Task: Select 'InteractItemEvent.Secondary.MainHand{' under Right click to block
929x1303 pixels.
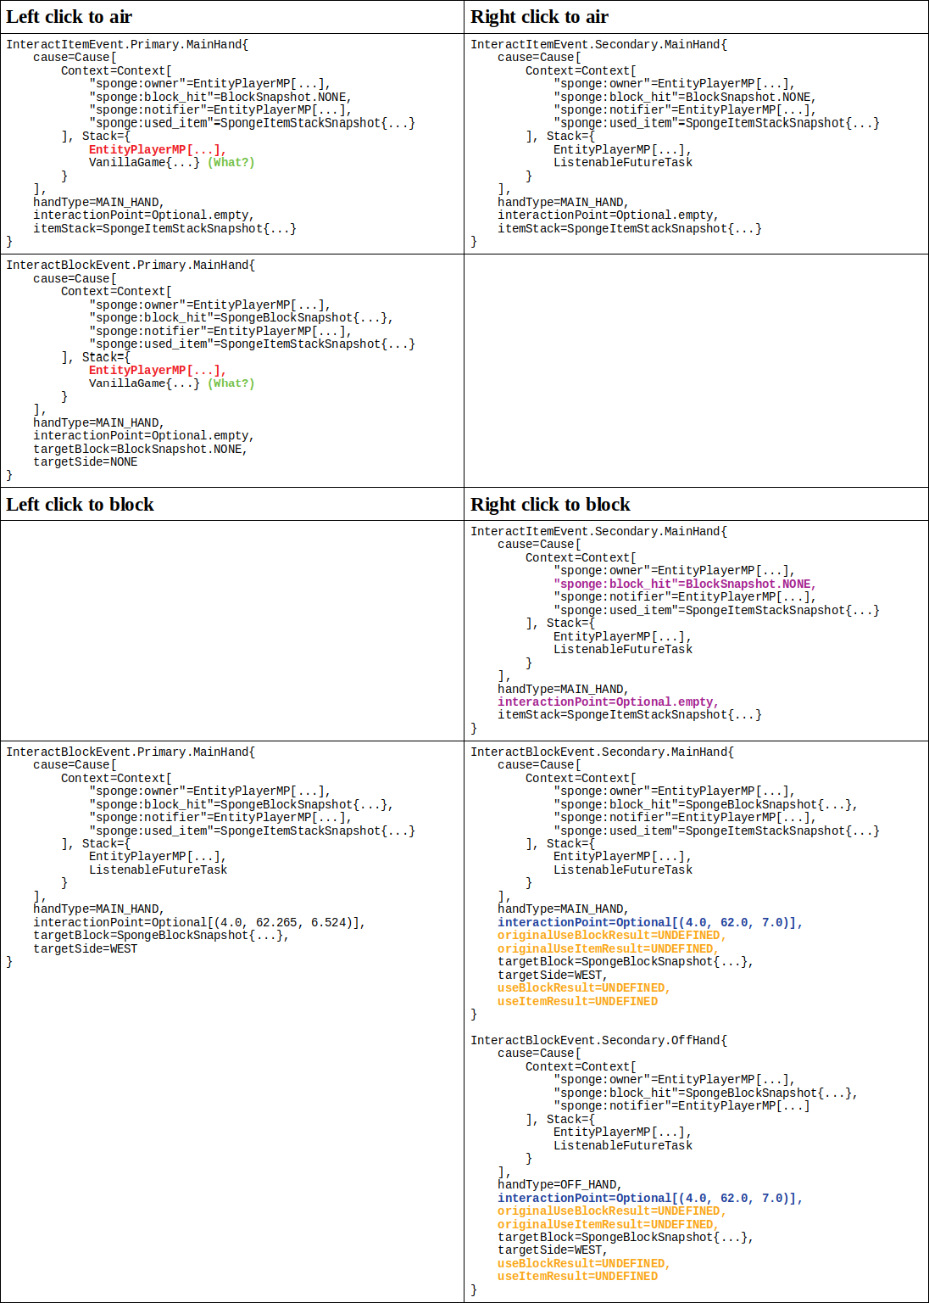Action: (598, 531)
